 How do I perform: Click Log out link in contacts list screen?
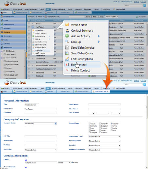[143, 2]
